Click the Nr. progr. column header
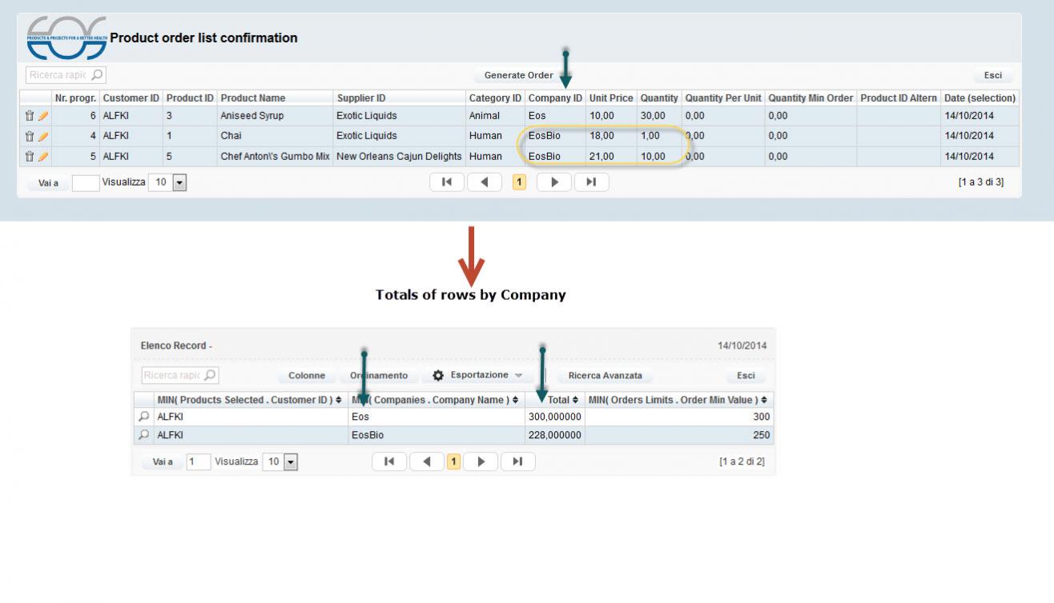The height and width of the screenshot is (603, 1054). pos(75,98)
